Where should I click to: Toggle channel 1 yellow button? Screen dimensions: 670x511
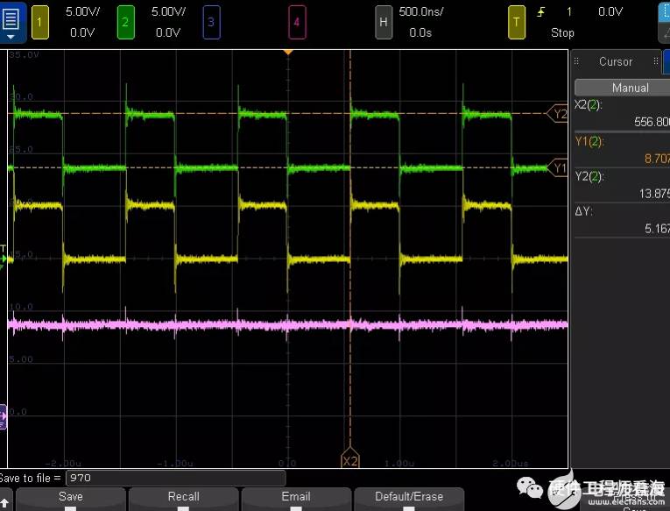point(39,22)
